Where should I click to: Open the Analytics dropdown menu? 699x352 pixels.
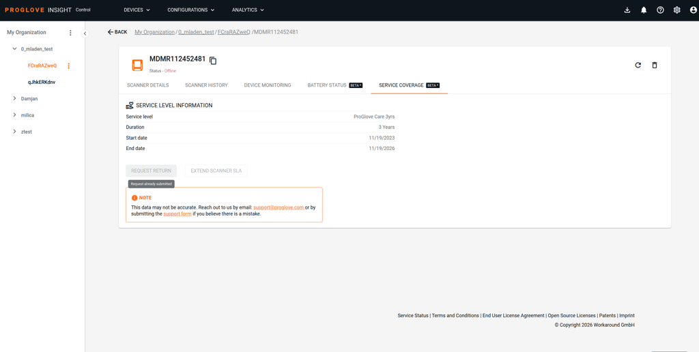click(x=248, y=10)
